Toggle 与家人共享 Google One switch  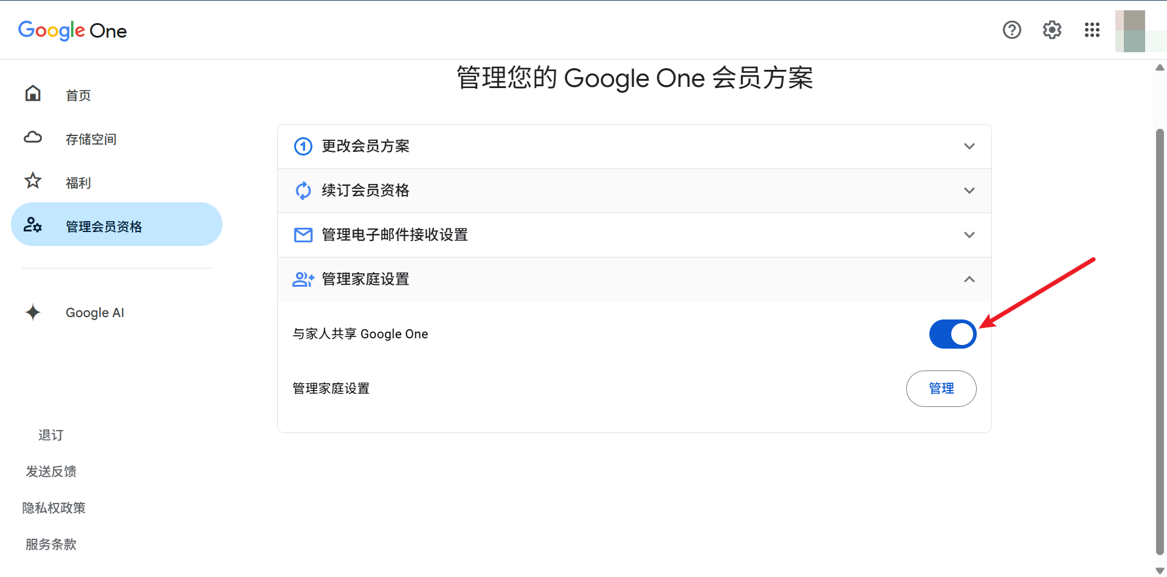click(x=952, y=334)
